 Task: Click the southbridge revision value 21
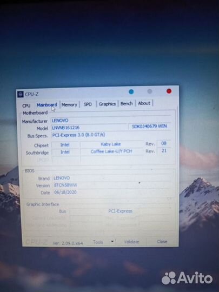164,150
